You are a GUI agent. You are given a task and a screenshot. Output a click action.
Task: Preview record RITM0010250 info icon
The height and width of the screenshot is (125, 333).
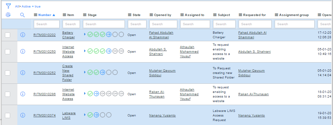[x=23, y=51]
